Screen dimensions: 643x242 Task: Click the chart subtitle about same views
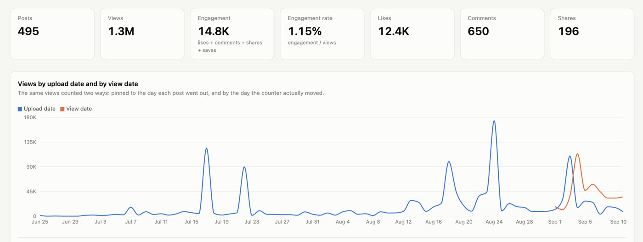[171, 93]
